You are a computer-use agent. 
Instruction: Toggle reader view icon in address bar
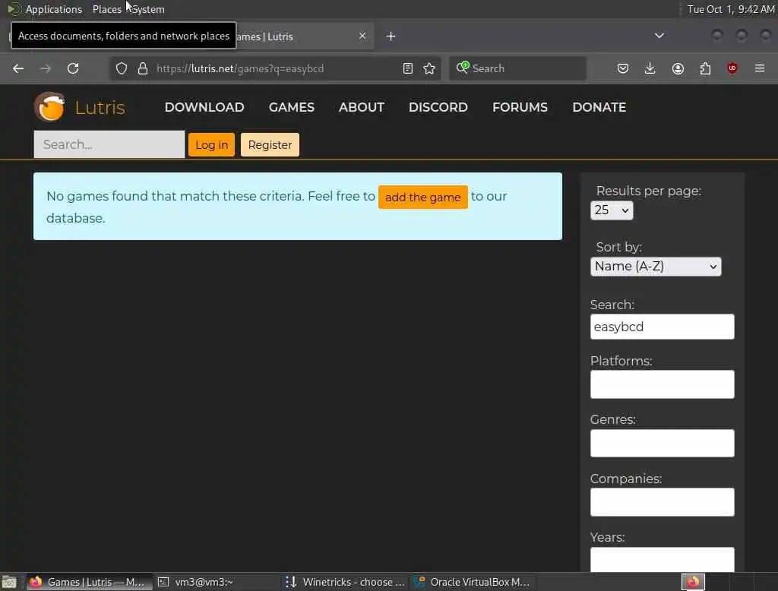[408, 68]
